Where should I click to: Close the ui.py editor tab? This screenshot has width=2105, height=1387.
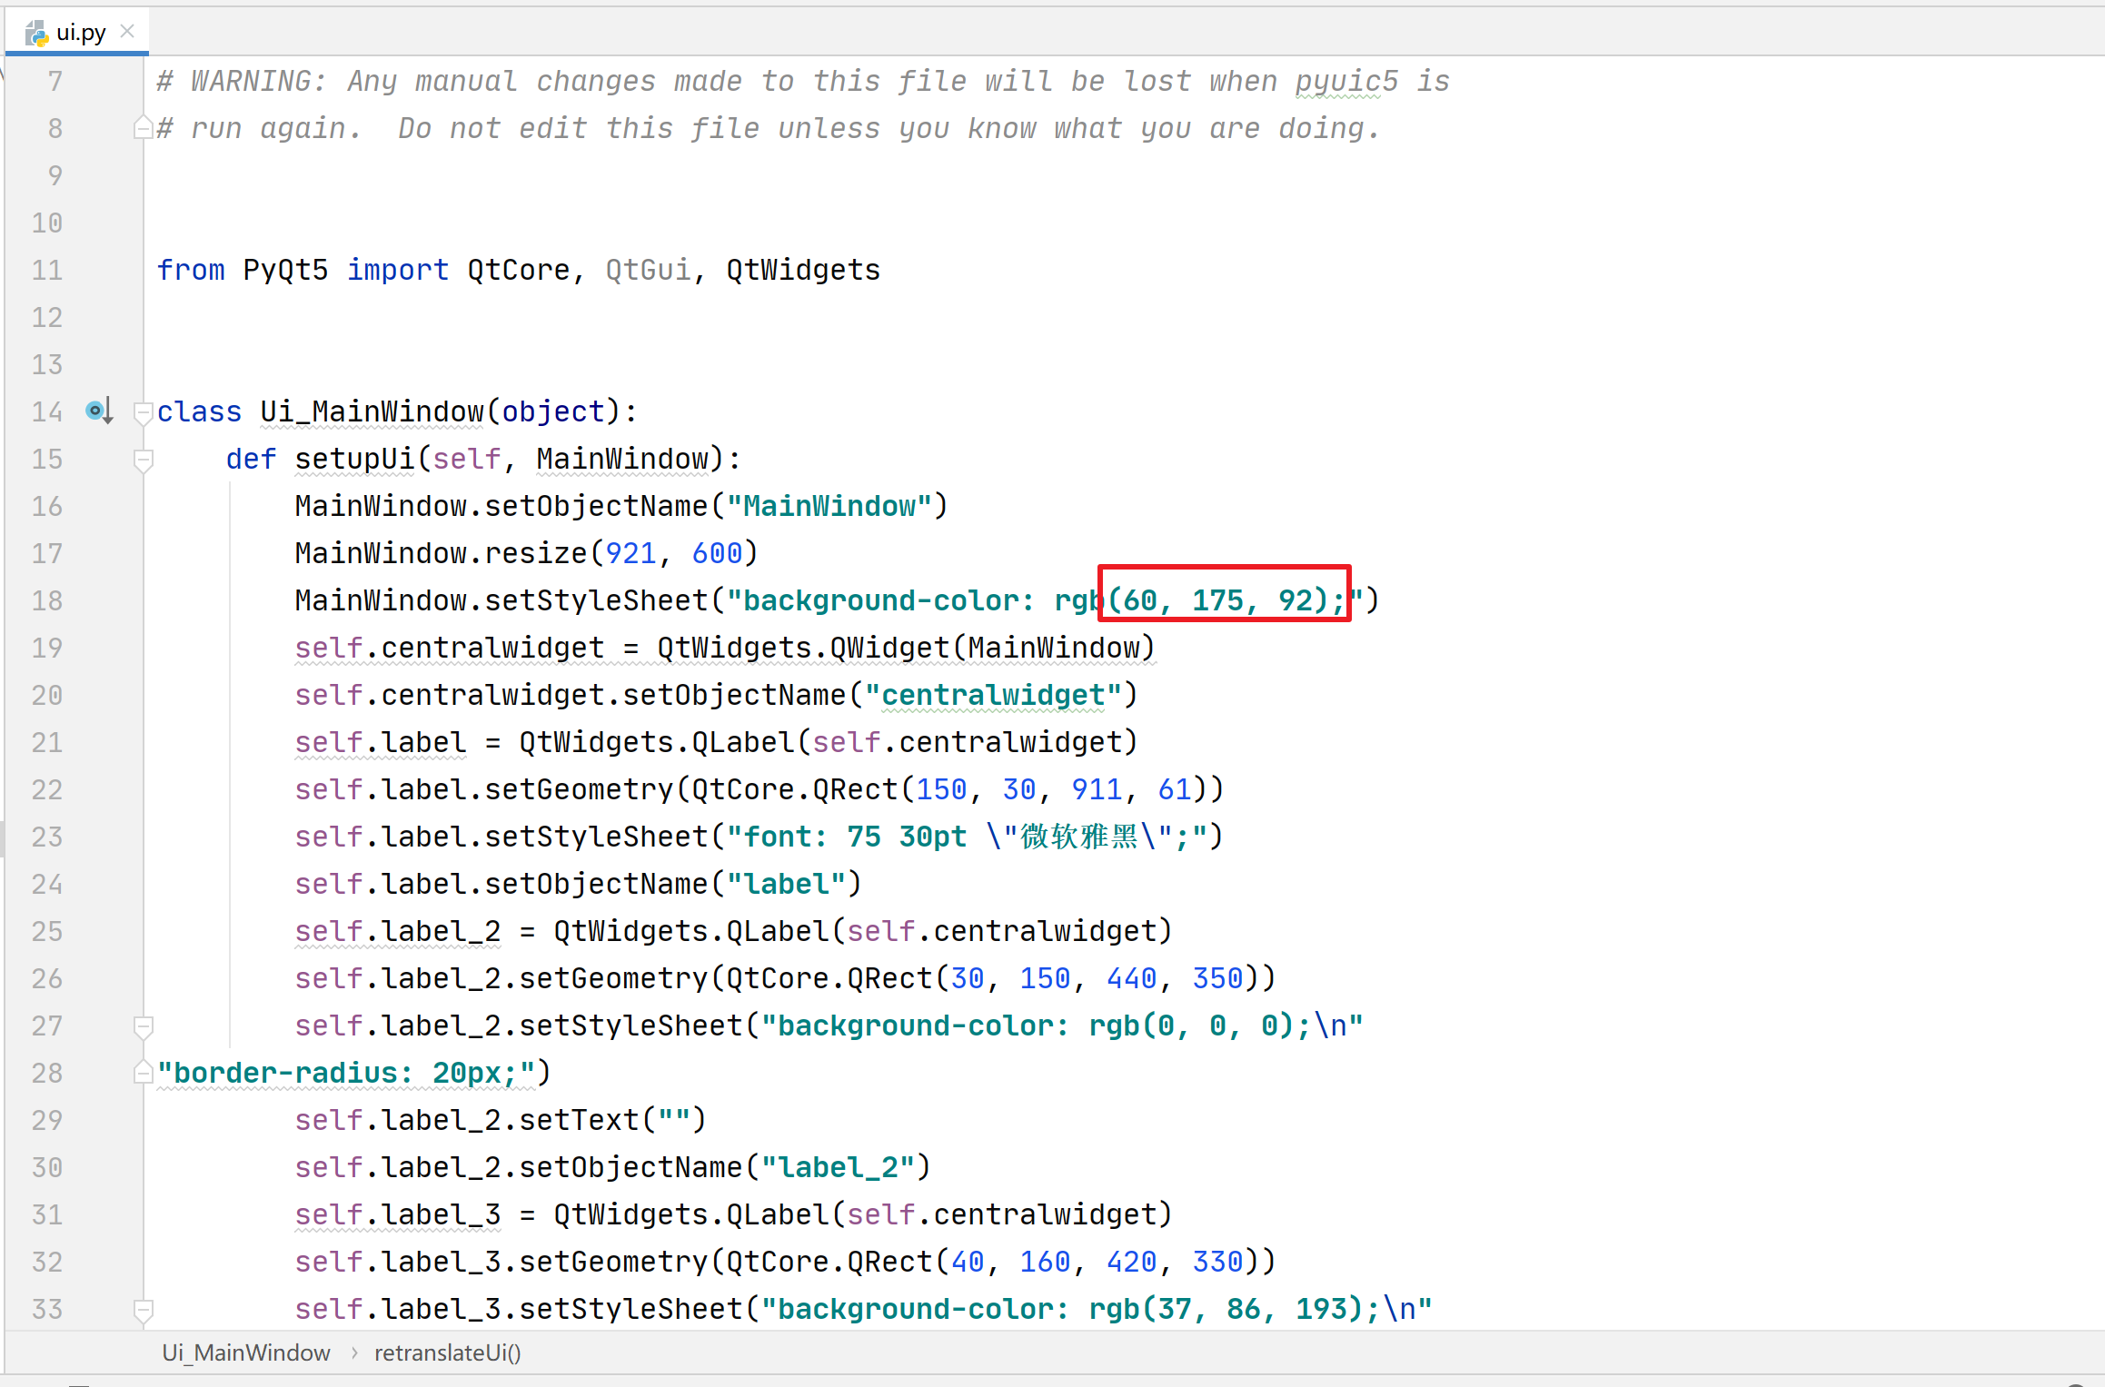pyautogui.click(x=127, y=32)
